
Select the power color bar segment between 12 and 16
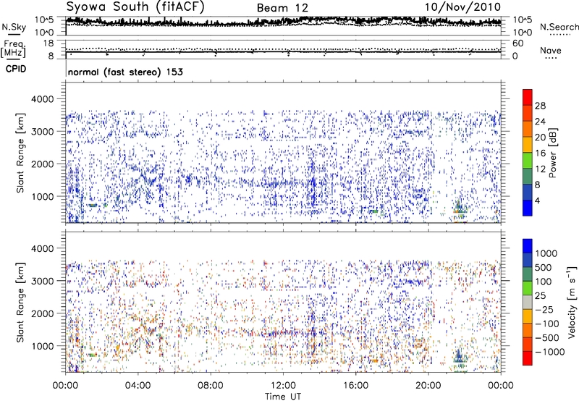point(528,160)
